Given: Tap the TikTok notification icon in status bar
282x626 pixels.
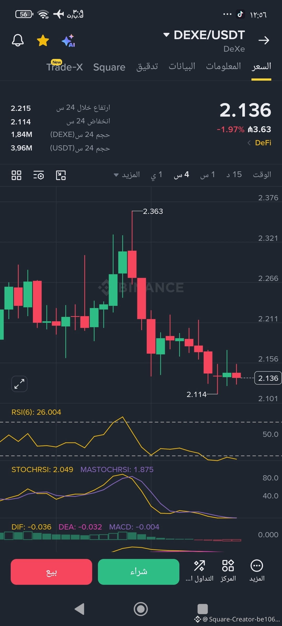Looking at the screenshot, I should 240,14.
